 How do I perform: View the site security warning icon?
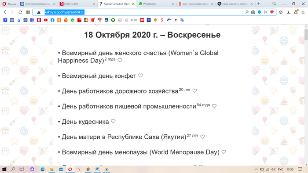point(39,12)
